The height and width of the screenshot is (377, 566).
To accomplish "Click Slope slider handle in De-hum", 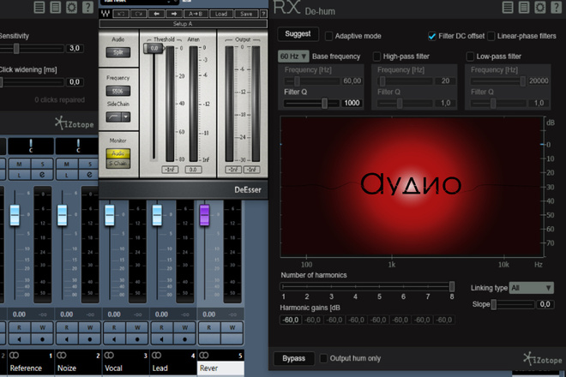I will [x=494, y=304].
